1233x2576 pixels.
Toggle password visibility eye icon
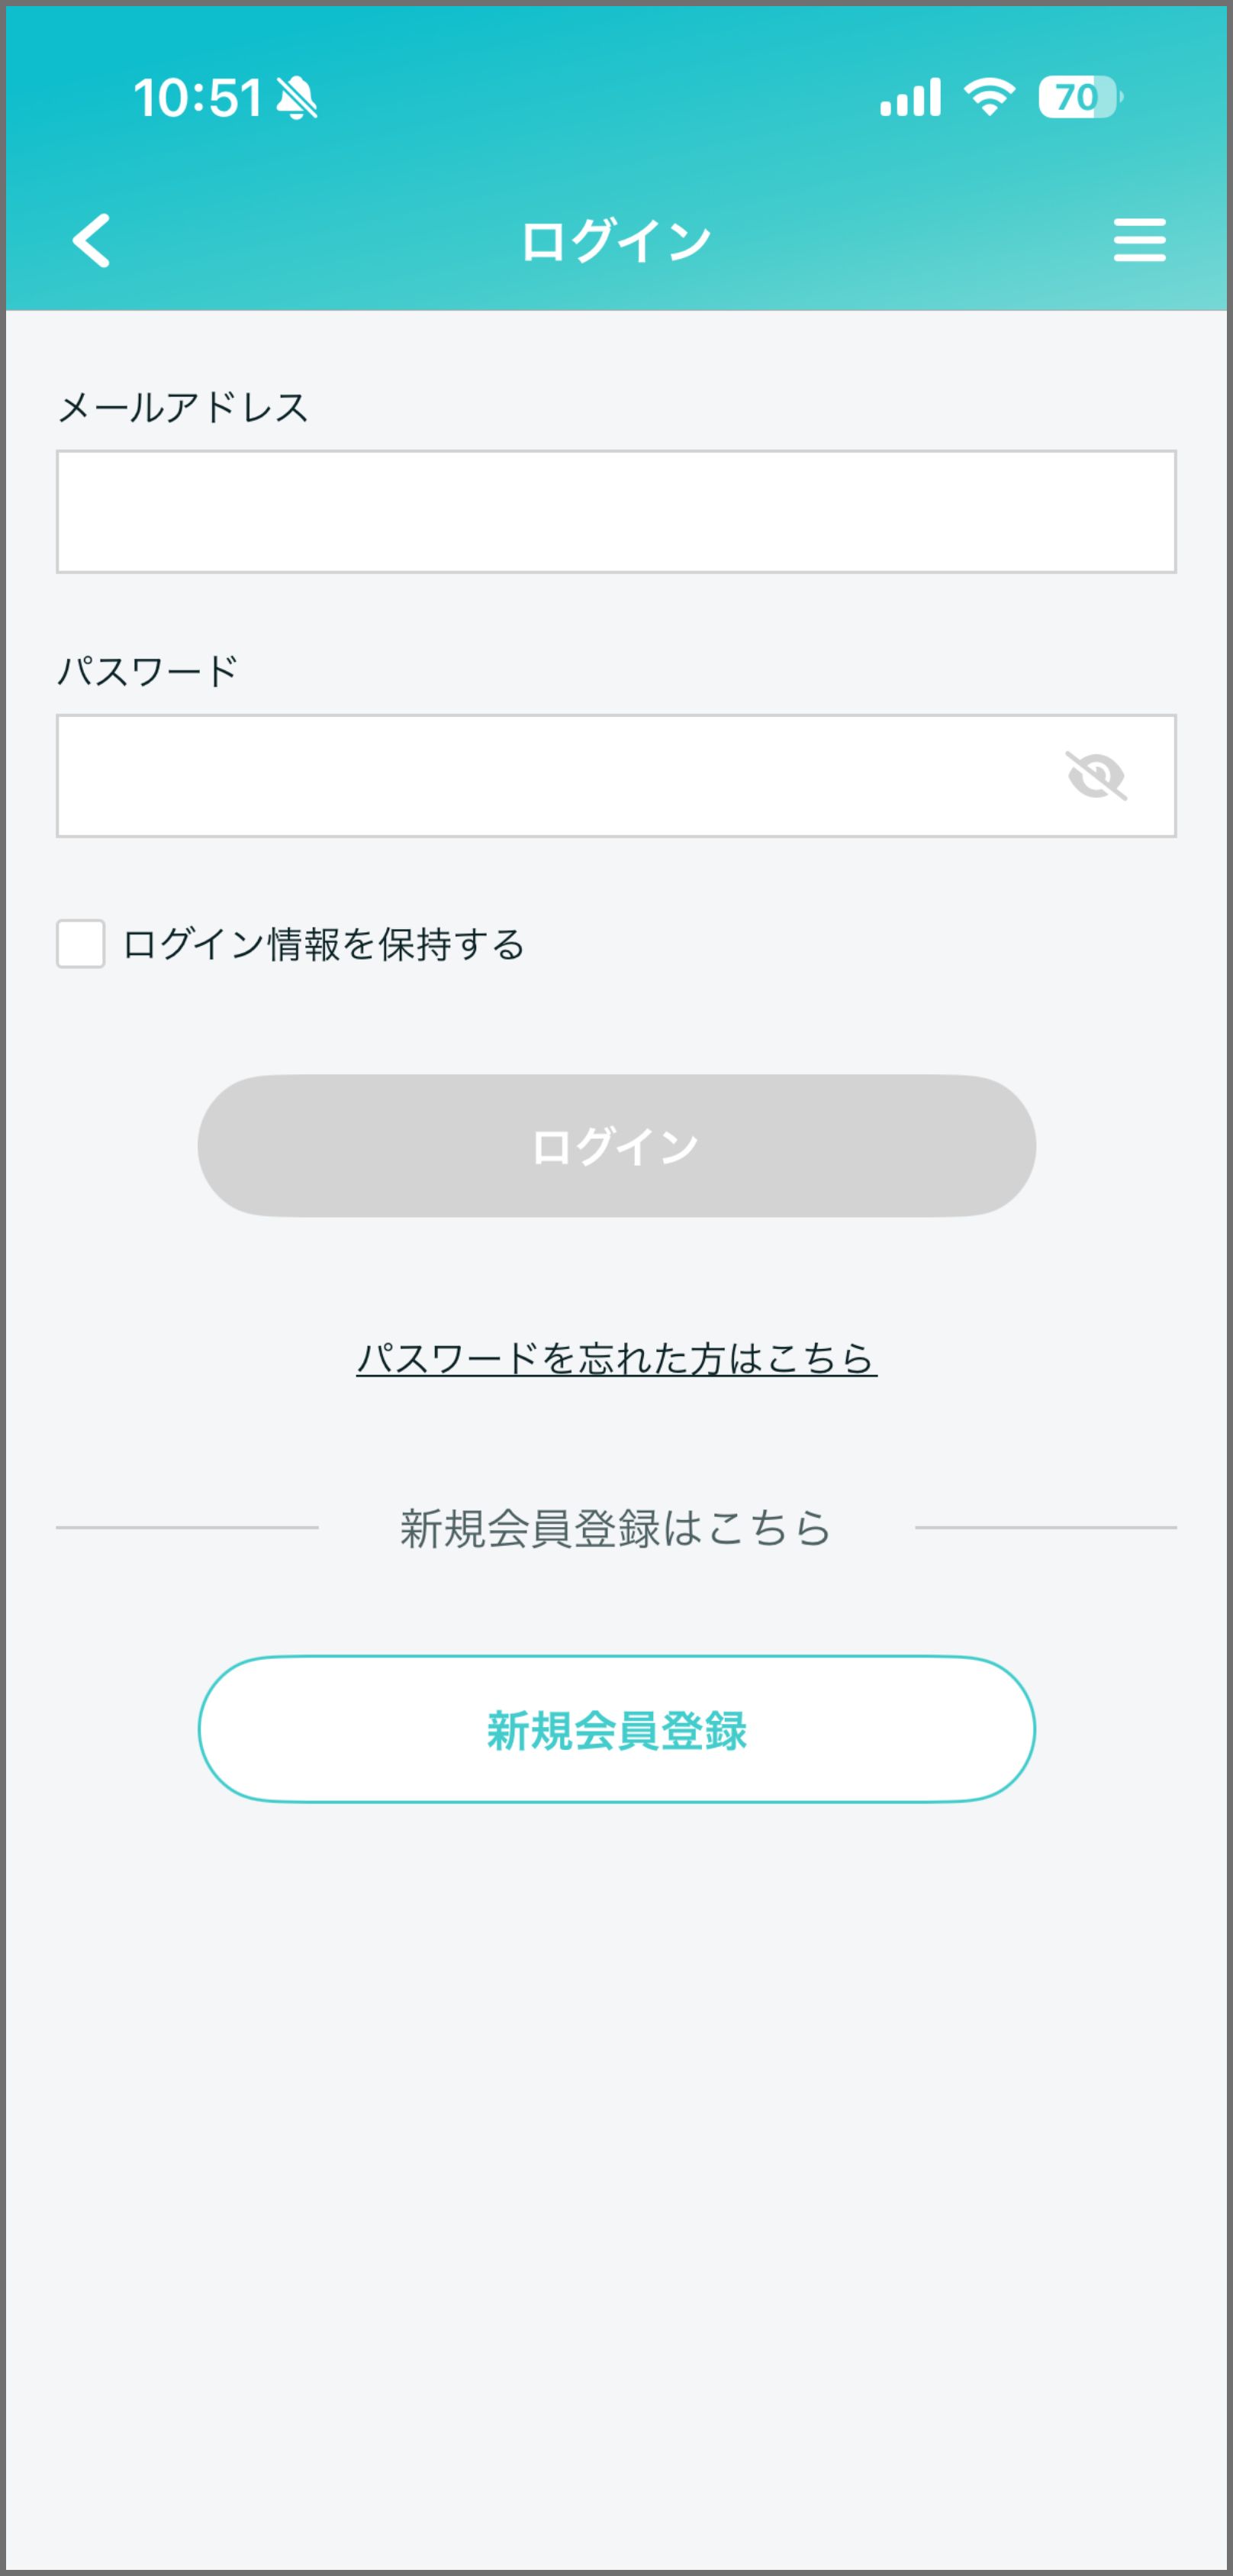point(1096,776)
